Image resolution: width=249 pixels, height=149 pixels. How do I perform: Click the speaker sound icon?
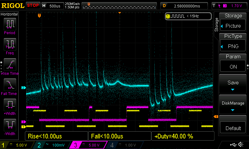[x=241, y=145]
